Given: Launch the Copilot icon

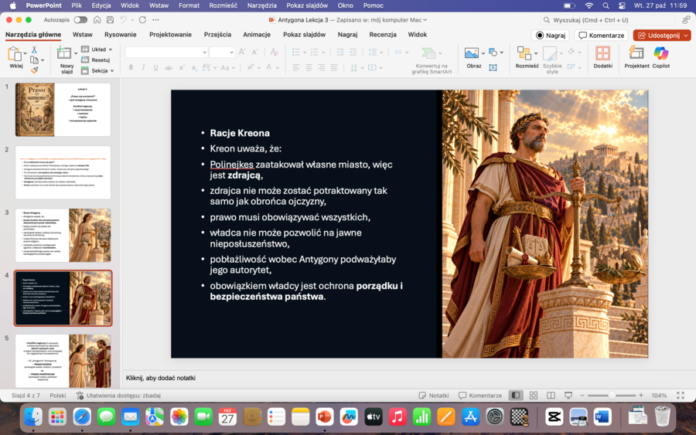Looking at the screenshot, I should 661,53.
